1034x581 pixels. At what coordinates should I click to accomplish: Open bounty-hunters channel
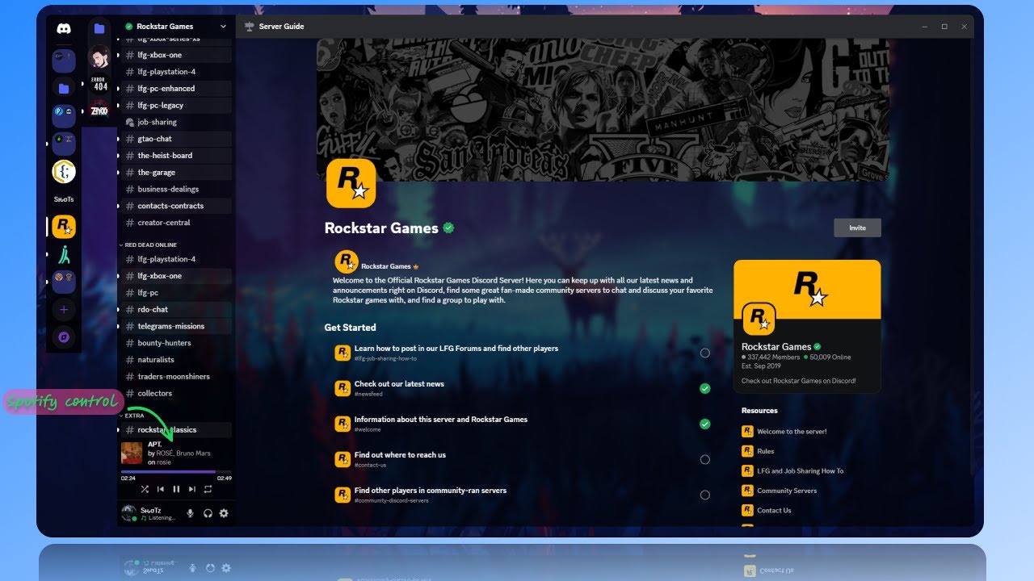176,343
